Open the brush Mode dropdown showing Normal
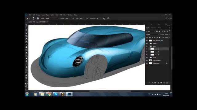The width and height of the screenshot is (197, 110). pos(52,18)
